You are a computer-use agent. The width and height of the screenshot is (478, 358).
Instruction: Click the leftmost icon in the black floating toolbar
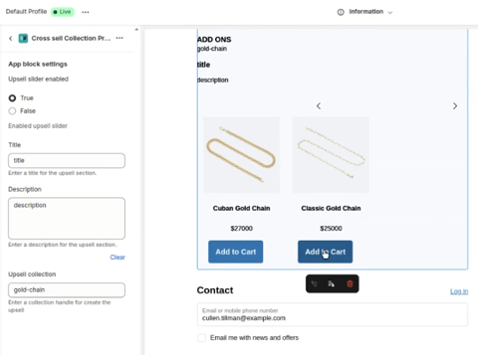coord(314,283)
